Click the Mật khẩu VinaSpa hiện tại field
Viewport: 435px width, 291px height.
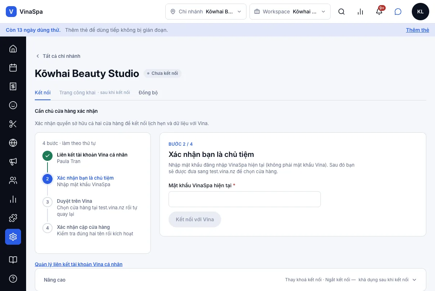245,199
